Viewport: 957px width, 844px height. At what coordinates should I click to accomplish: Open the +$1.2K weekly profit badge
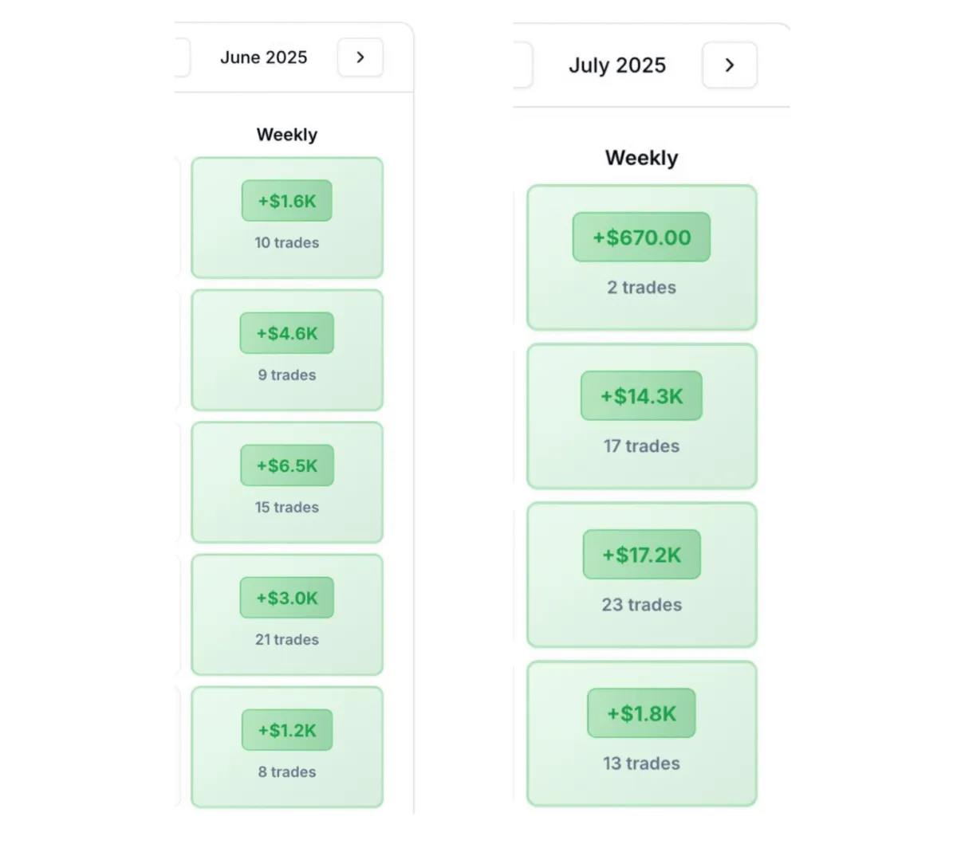[x=287, y=730]
